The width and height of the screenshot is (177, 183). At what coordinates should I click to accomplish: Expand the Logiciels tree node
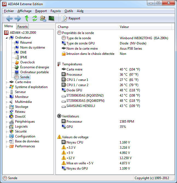click(7, 127)
